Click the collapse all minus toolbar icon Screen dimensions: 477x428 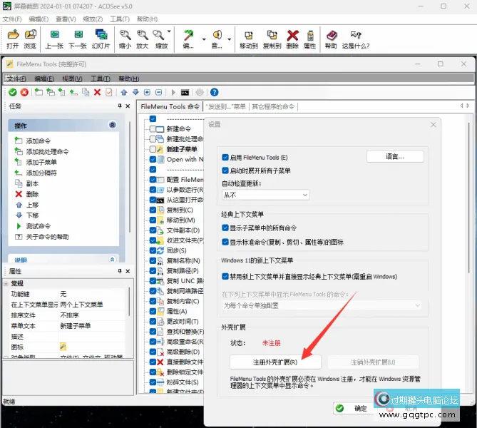point(159,92)
